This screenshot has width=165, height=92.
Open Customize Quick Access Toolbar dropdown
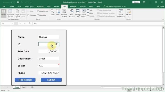click(31, 2)
